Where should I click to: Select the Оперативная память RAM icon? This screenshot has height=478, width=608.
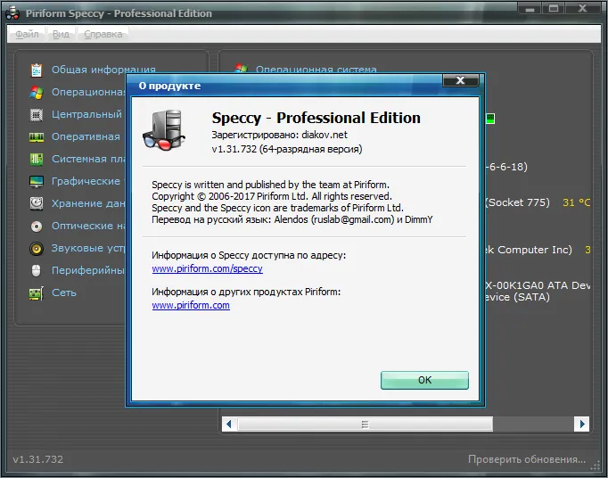[37, 137]
